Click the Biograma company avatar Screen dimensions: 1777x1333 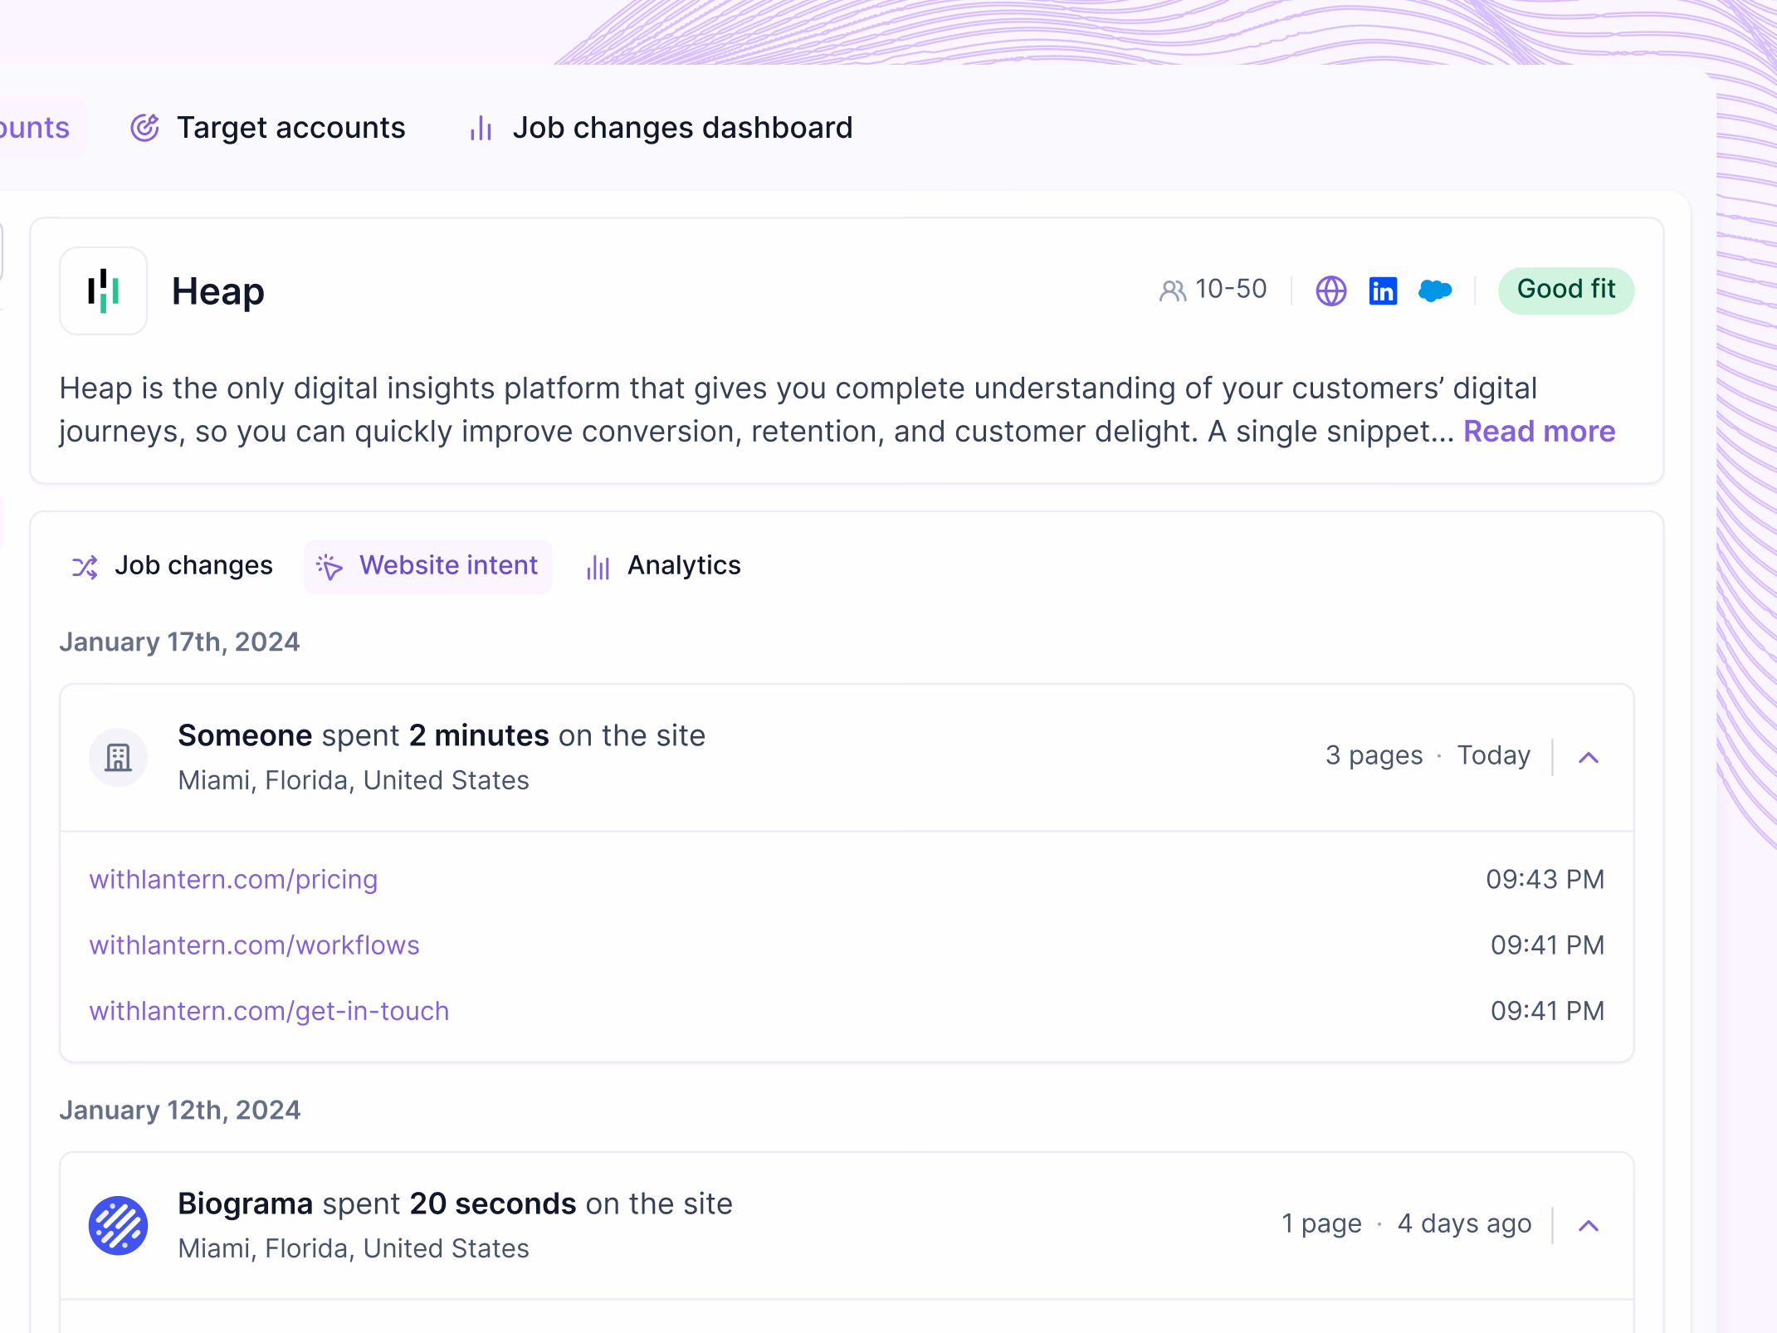[x=119, y=1225]
